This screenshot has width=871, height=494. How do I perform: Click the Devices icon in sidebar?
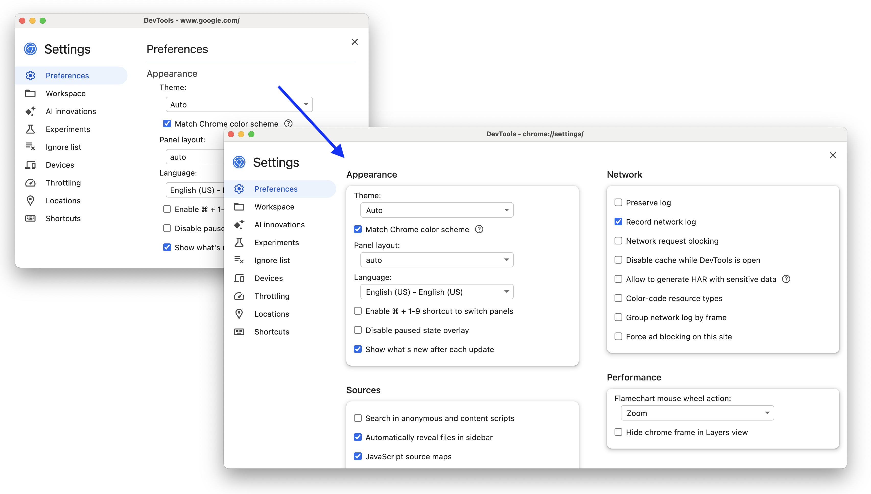pos(239,278)
